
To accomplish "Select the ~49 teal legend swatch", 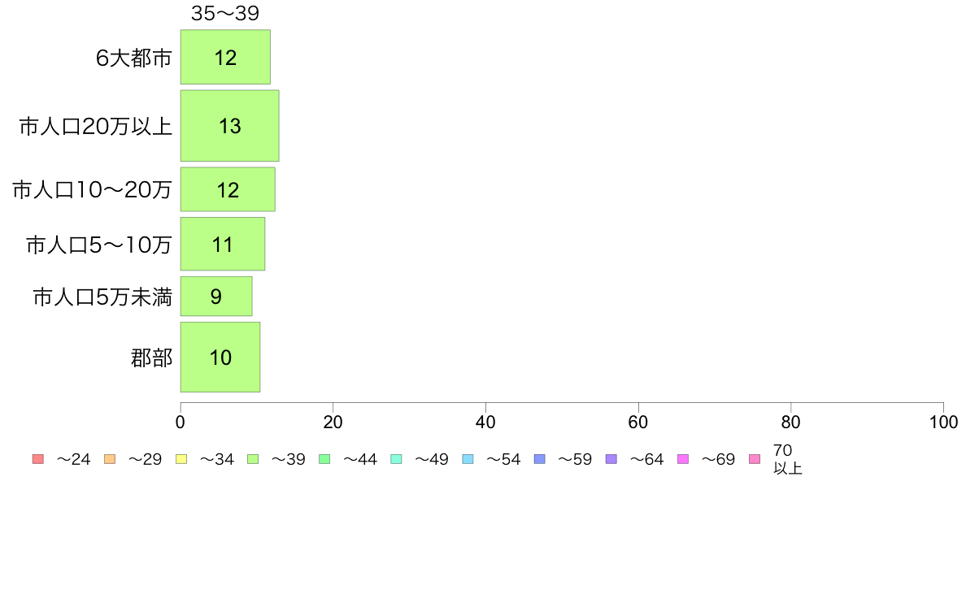I will tap(396, 459).
